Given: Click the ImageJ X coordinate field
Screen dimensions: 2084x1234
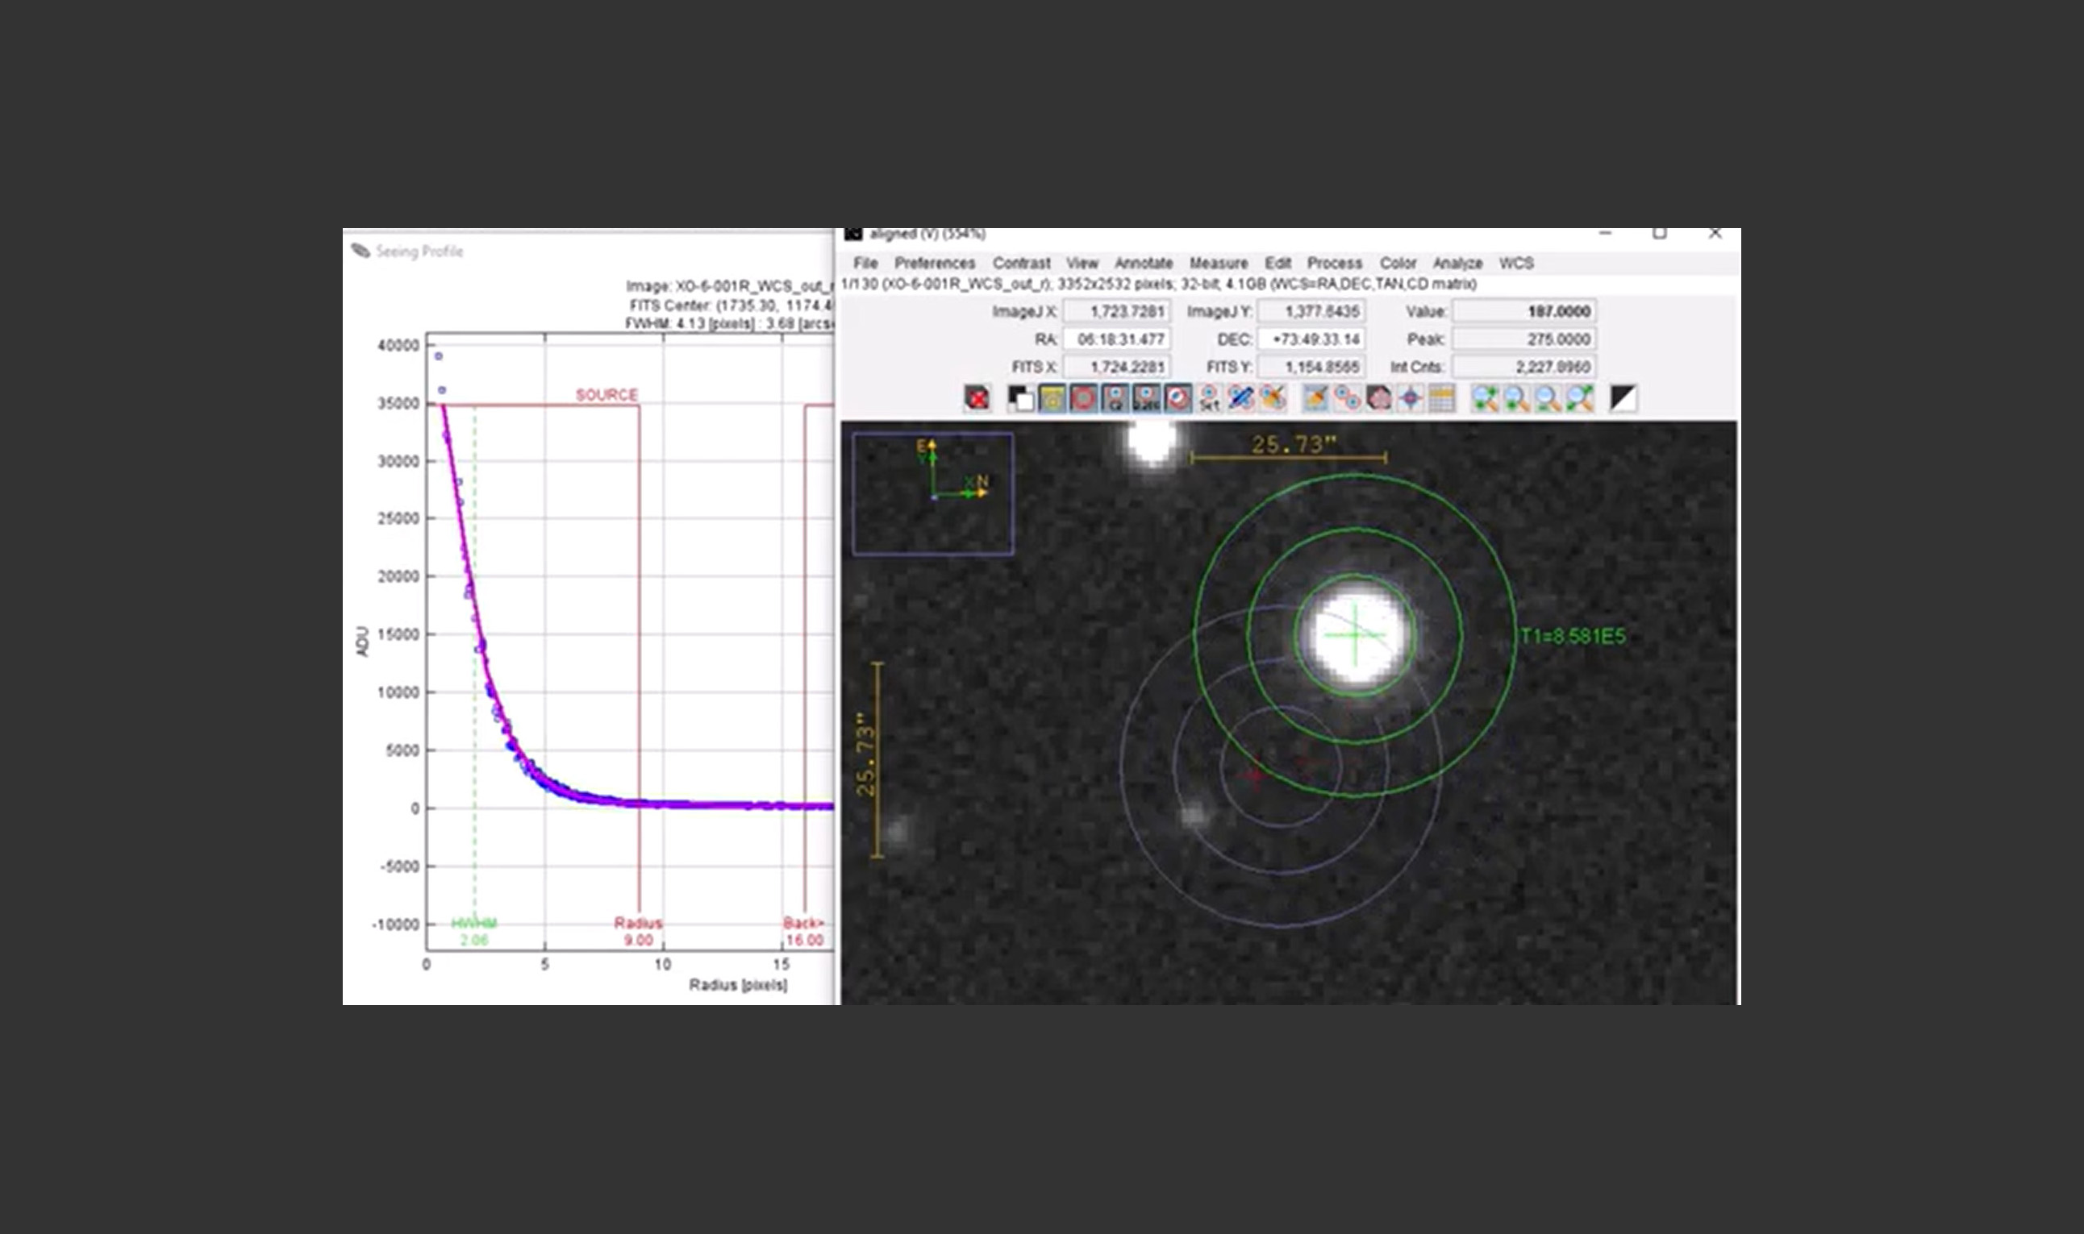Looking at the screenshot, I should [1116, 311].
